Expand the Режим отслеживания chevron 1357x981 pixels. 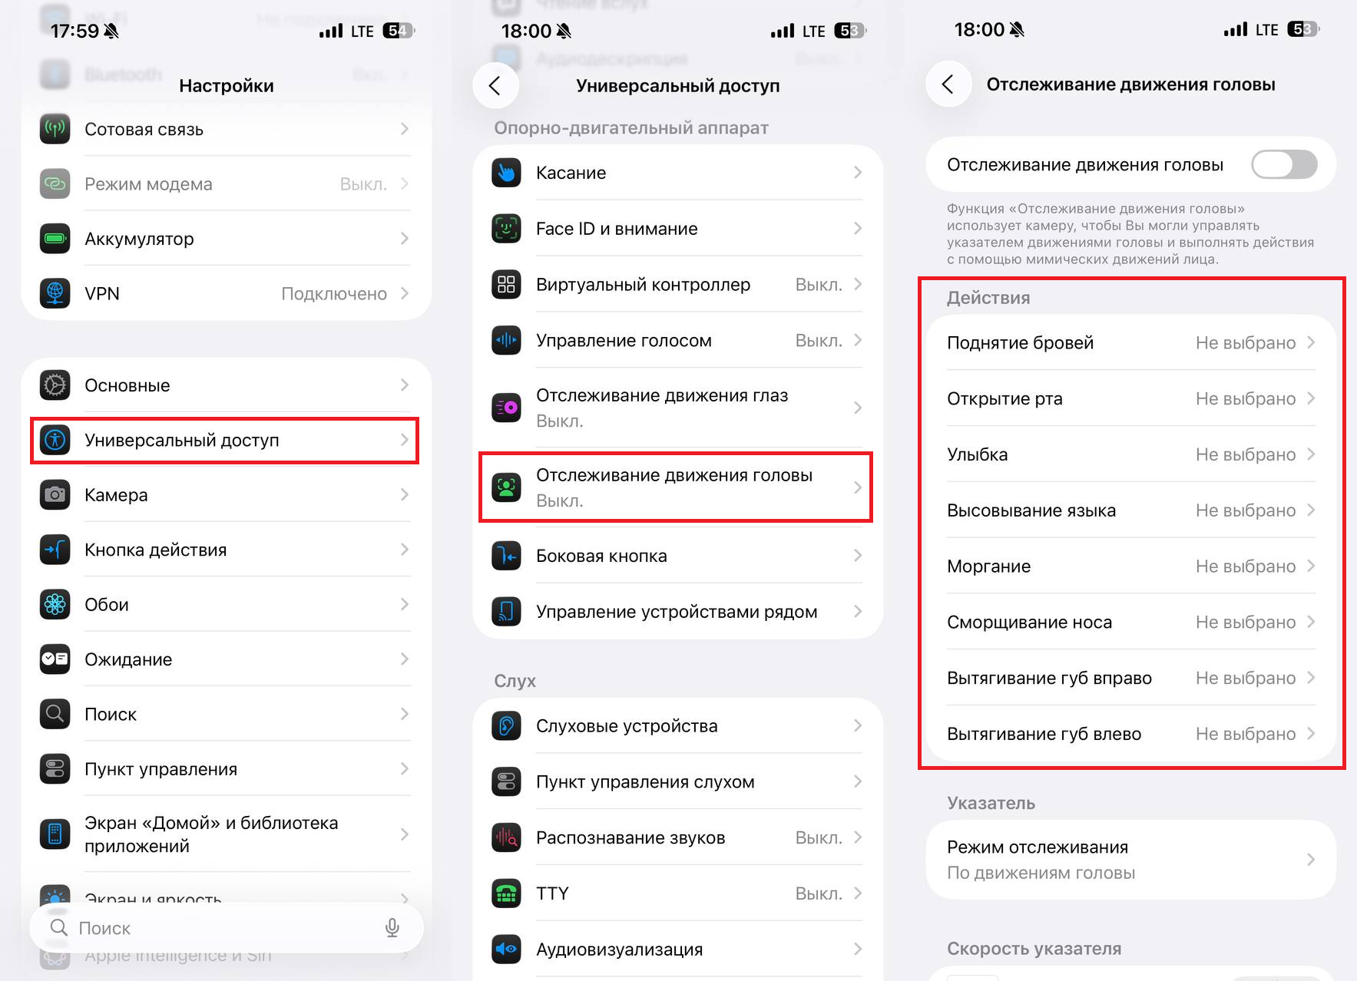[1311, 860]
